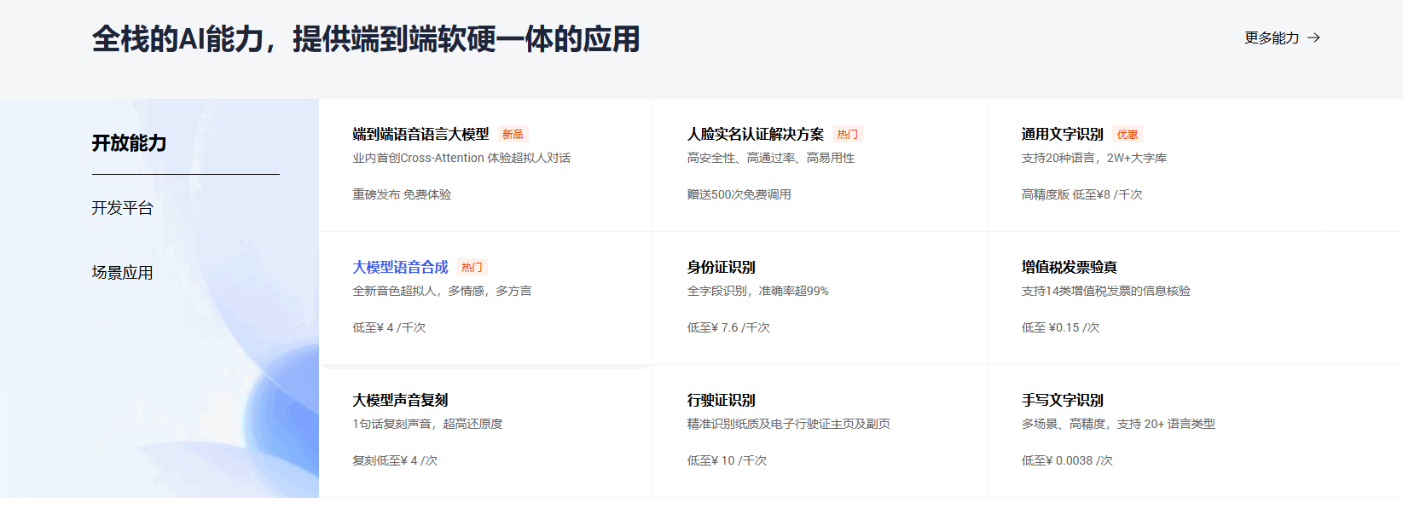Click the 新品 badge
The width and height of the screenshot is (1403, 509).
pyautogui.click(x=513, y=134)
